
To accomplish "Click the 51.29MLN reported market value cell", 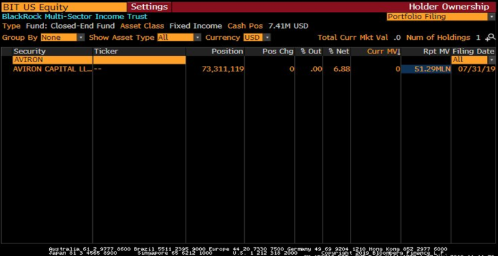I will coord(426,69).
